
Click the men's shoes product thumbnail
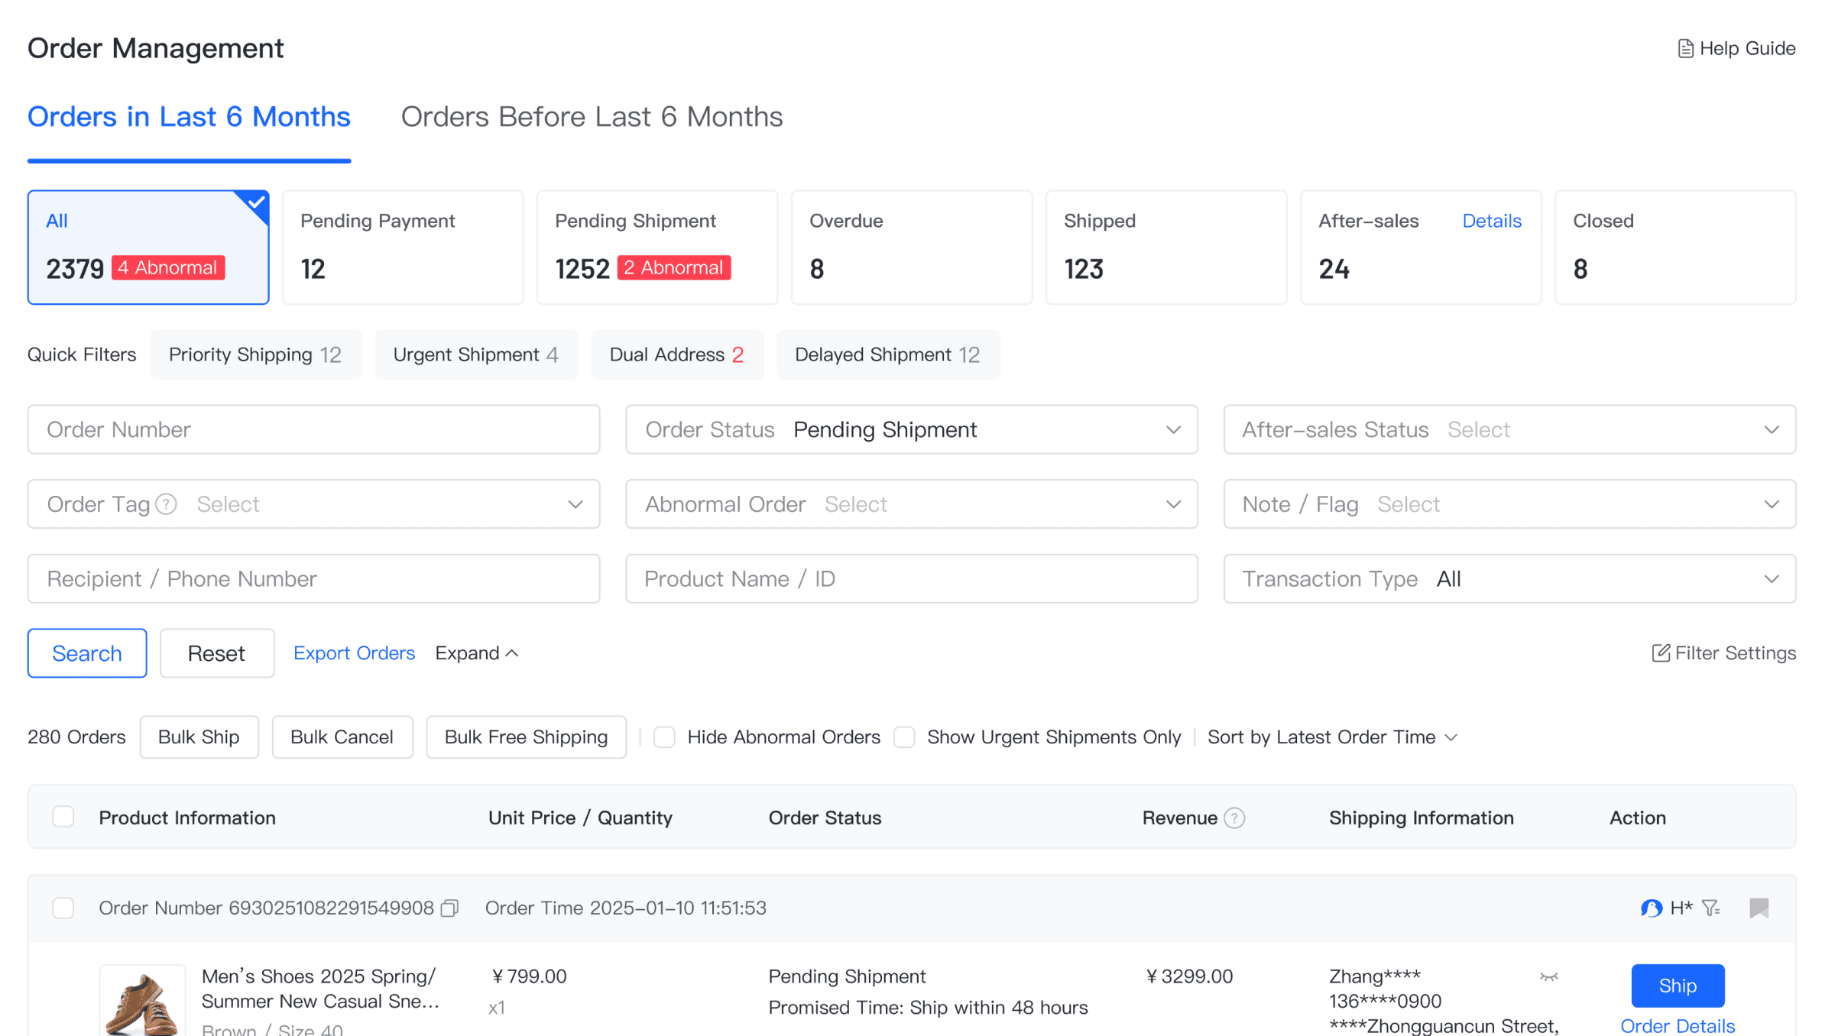pyautogui.click(x=142, y=1001)
